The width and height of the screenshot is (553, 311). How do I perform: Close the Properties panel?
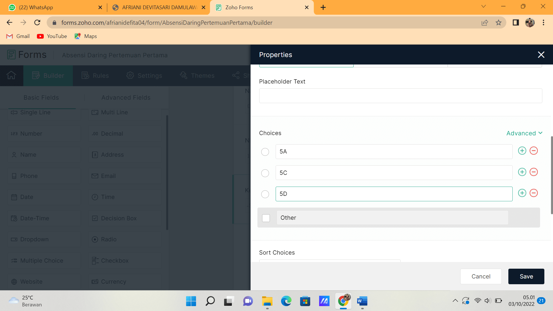pos(541,55)
